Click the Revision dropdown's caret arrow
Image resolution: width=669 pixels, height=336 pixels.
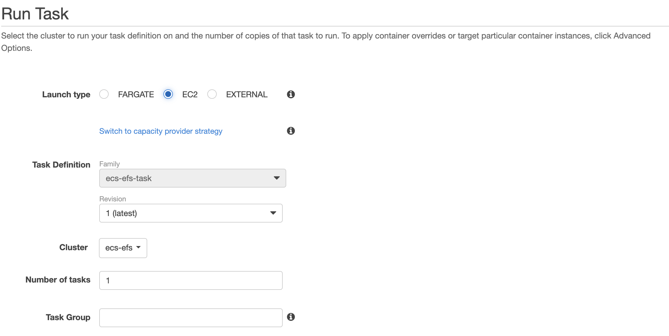point(273,213)
